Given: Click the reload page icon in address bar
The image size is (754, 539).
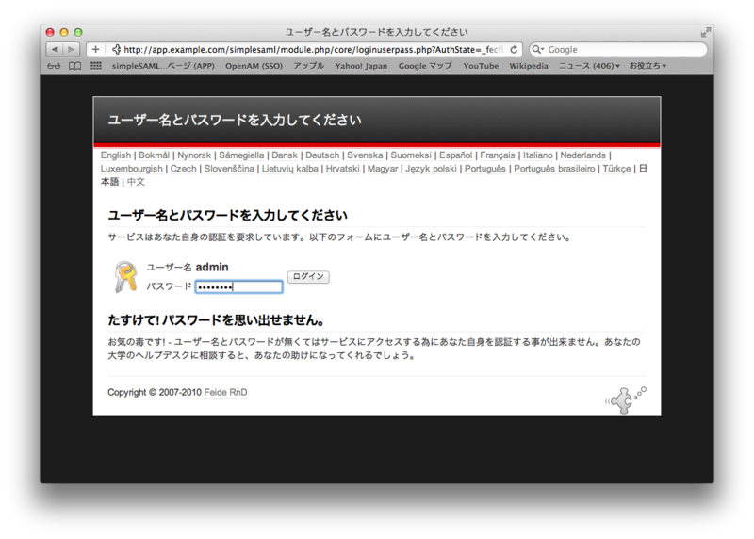Looking at the screenshot, I should click(515, 49).
